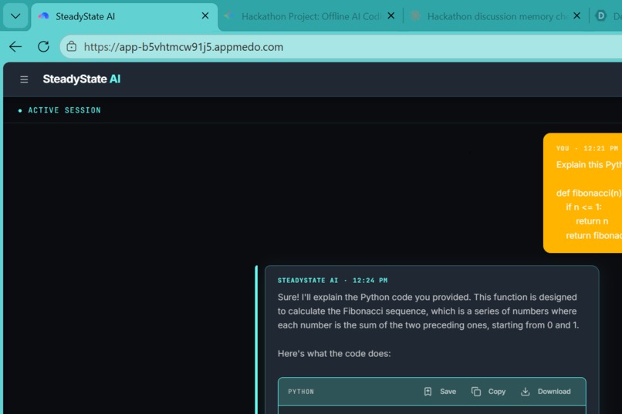View site info via the lock icon
The width and height of the screenshot is (622, 414).
[x=72, y=47]
